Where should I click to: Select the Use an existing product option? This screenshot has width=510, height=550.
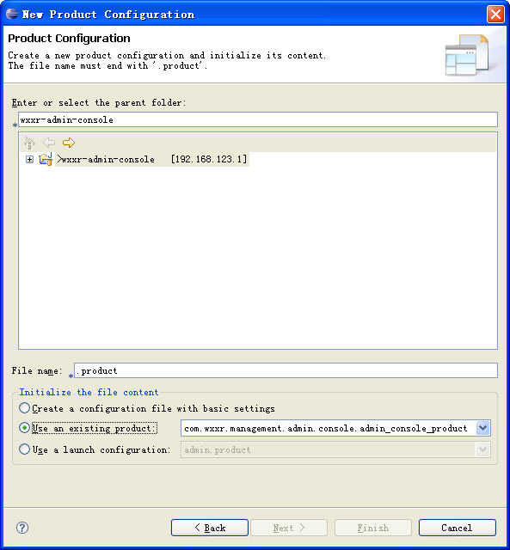tap(24, 428)
